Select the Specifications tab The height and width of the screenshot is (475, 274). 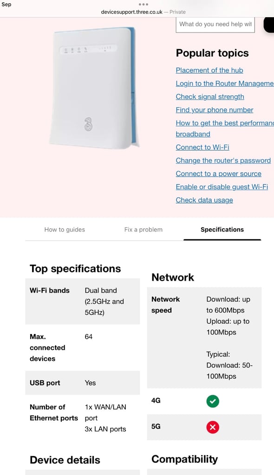(222, 230)
